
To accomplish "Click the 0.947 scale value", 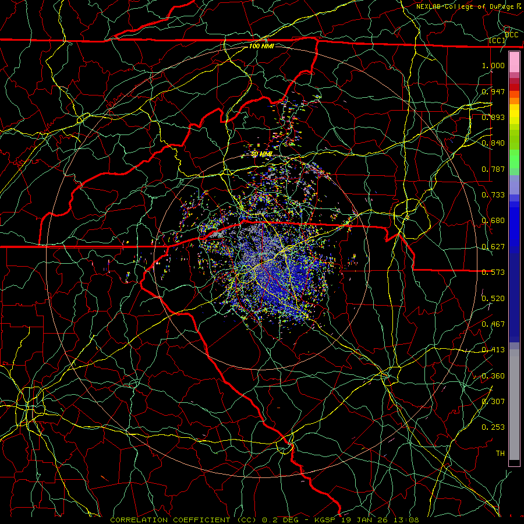I will (x=493, y=91).
